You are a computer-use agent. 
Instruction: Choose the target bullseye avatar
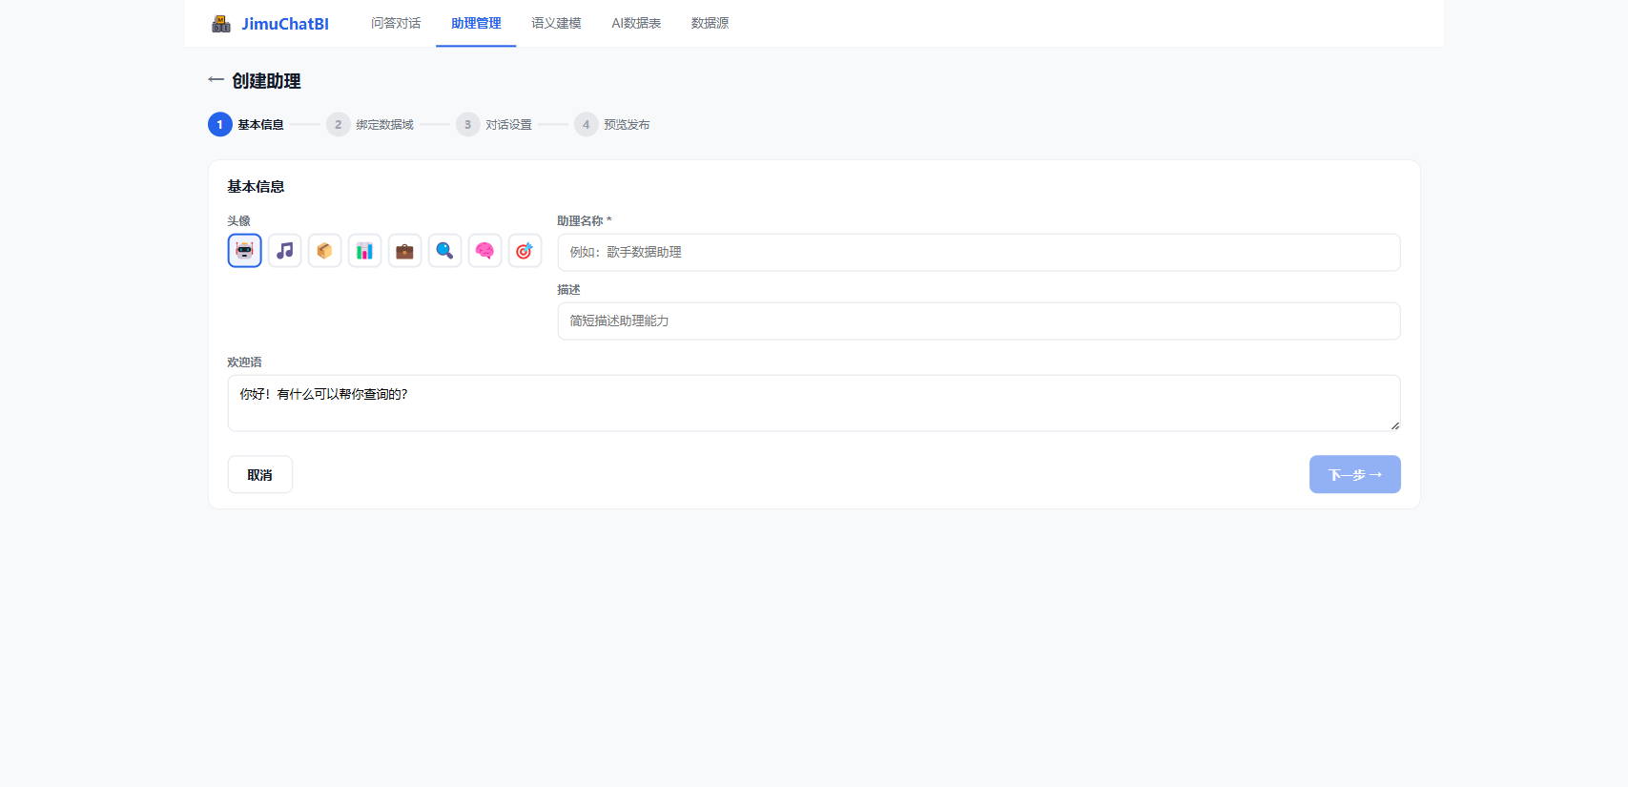(x=525, y=251)
